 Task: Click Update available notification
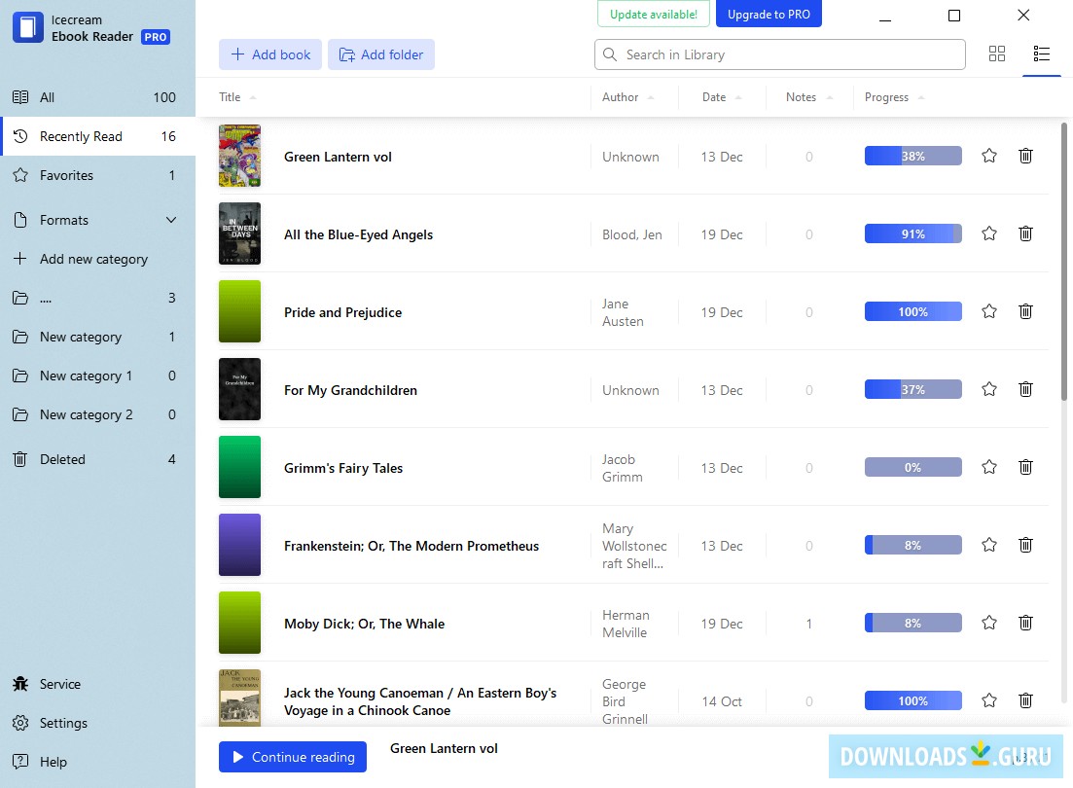[654, 14]
